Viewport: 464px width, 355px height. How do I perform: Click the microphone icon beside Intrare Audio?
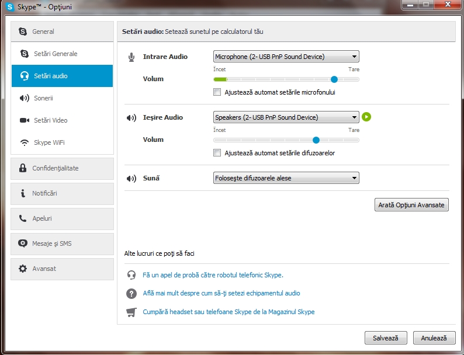click(131, 57)
